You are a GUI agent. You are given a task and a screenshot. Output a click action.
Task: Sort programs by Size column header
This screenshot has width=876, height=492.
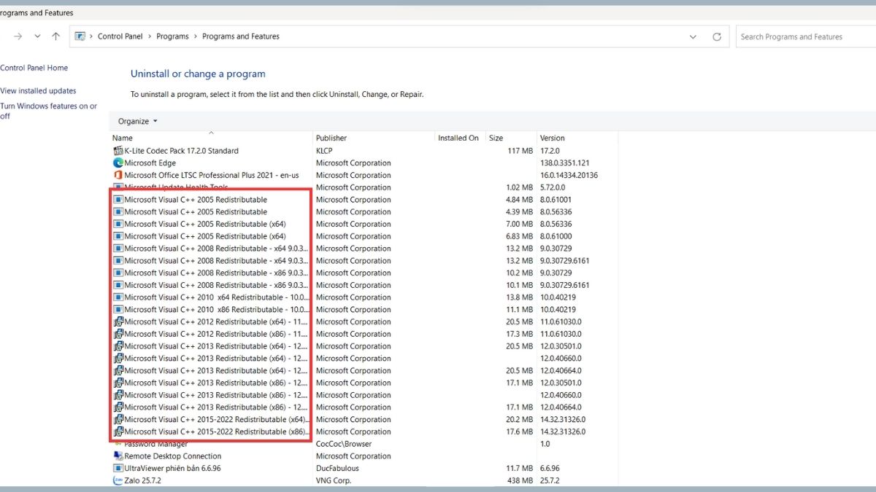click(x=496, y=138)
